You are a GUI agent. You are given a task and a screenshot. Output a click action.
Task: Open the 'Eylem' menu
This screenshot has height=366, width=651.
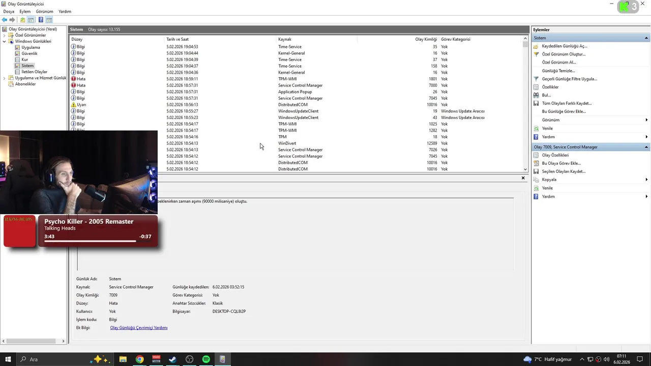[25, 11]
